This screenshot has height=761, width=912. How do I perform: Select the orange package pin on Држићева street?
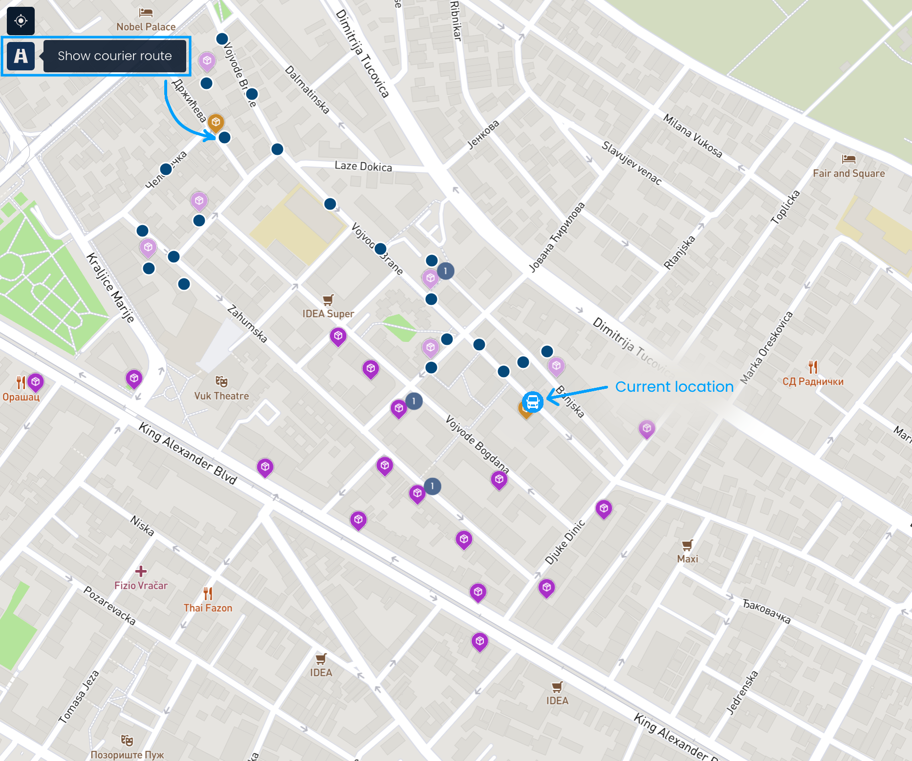click(216, 123)
